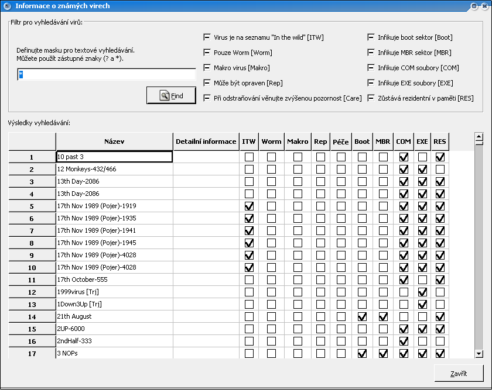
Task: Click the MBR column header
Action: (x=383, y=141)
